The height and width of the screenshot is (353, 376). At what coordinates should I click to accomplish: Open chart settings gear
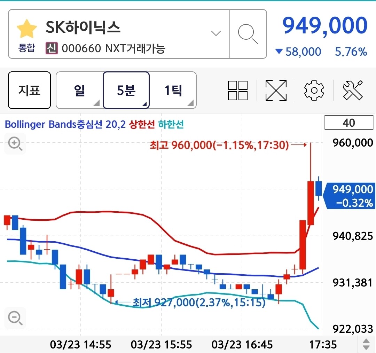[x=314, y=91]
